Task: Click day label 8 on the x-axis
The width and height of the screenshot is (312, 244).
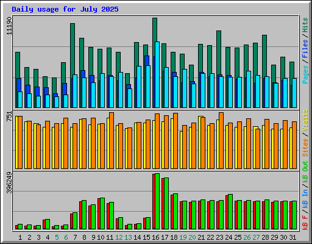Action: tap(84, 237)
